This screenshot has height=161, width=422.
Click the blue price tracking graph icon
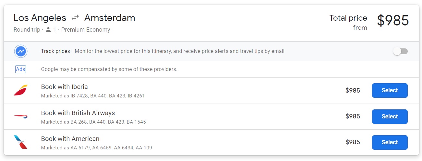pos(21,51)
